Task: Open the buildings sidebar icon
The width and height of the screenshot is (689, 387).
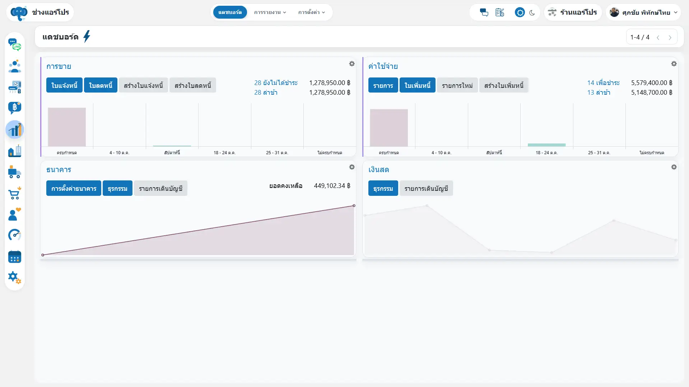Action: (15, 151)
